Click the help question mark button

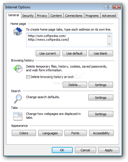[108, 7]
